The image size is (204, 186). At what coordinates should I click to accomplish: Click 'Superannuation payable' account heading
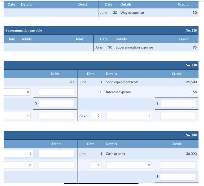click(x=24, y=30)
